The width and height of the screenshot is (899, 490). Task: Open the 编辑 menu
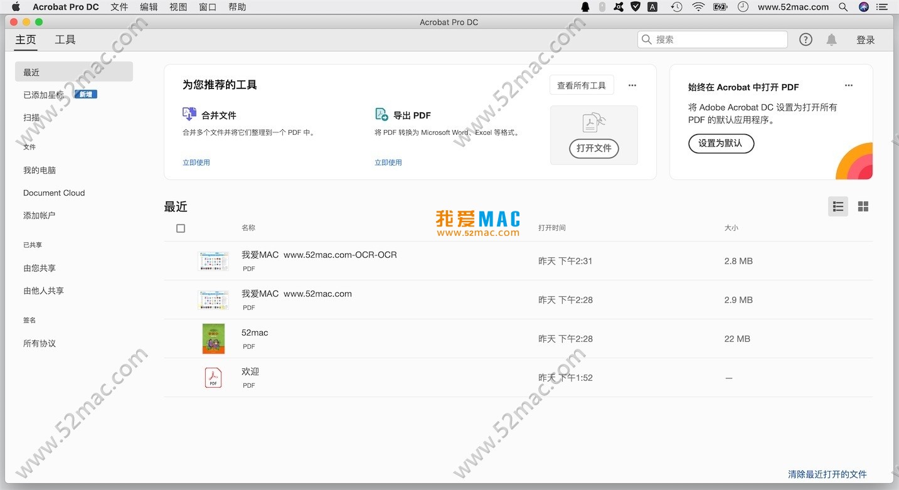(149, 7)
